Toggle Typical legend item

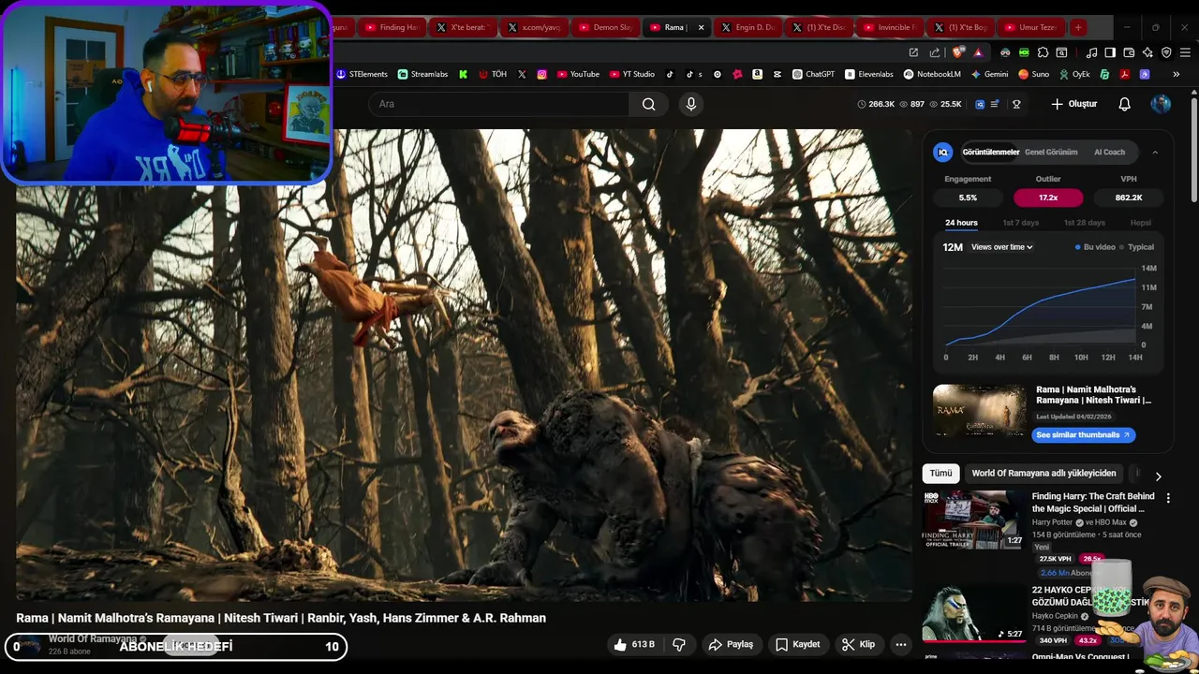(x=1137, y=247)
